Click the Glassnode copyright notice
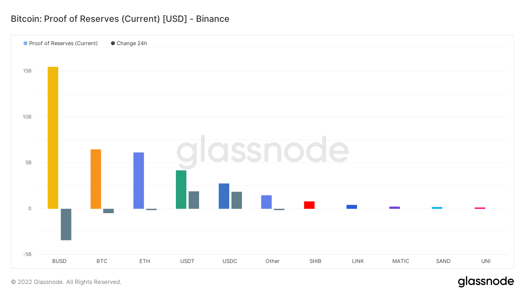This screenshot has width=525, height=295. 66,282
